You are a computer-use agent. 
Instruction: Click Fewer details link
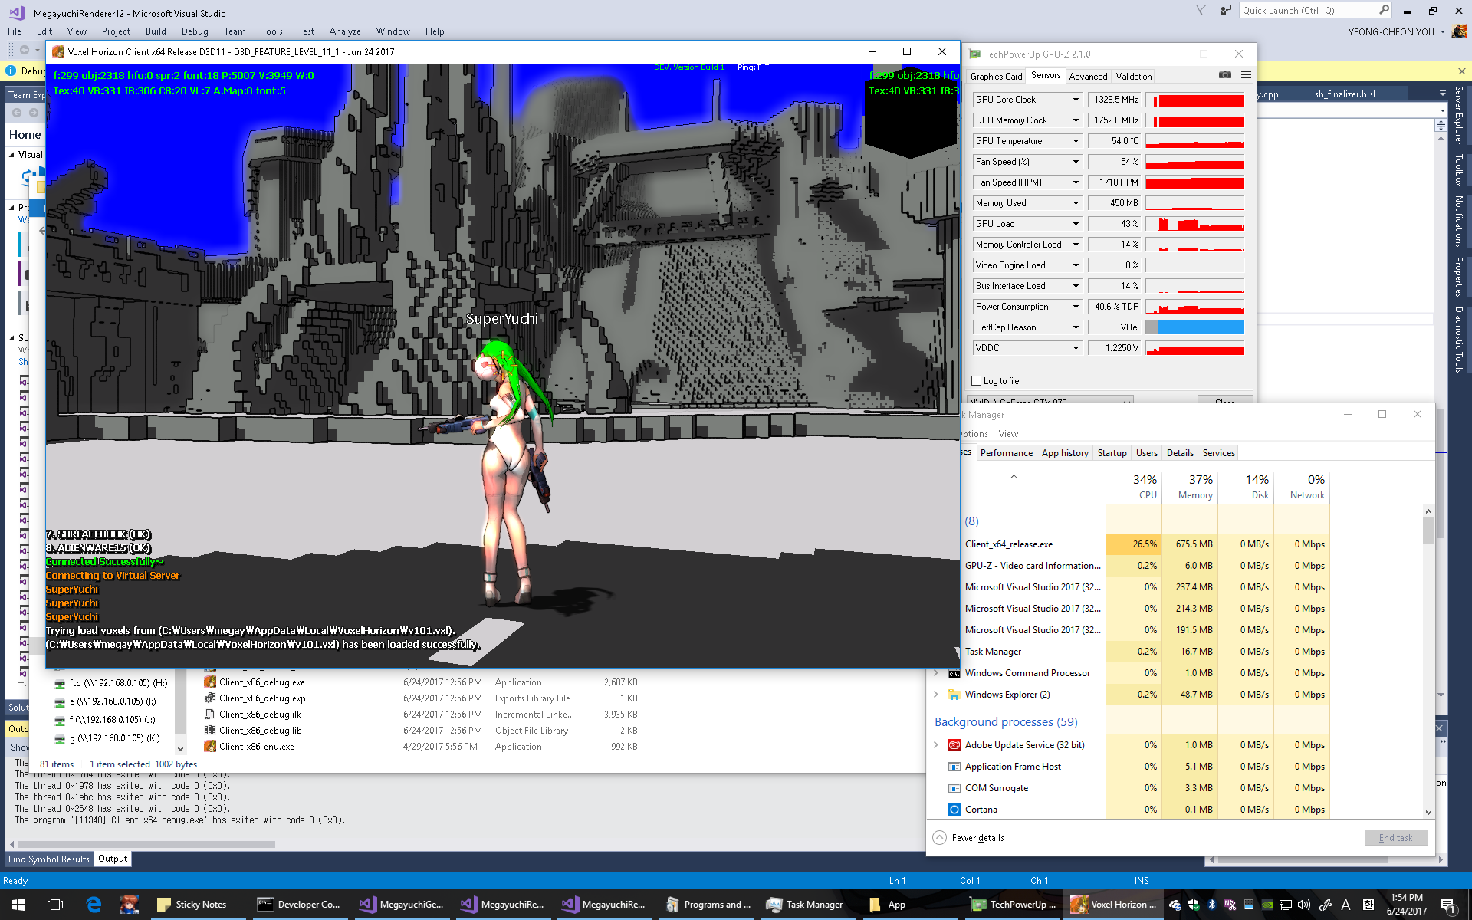(x=978, y=838)
